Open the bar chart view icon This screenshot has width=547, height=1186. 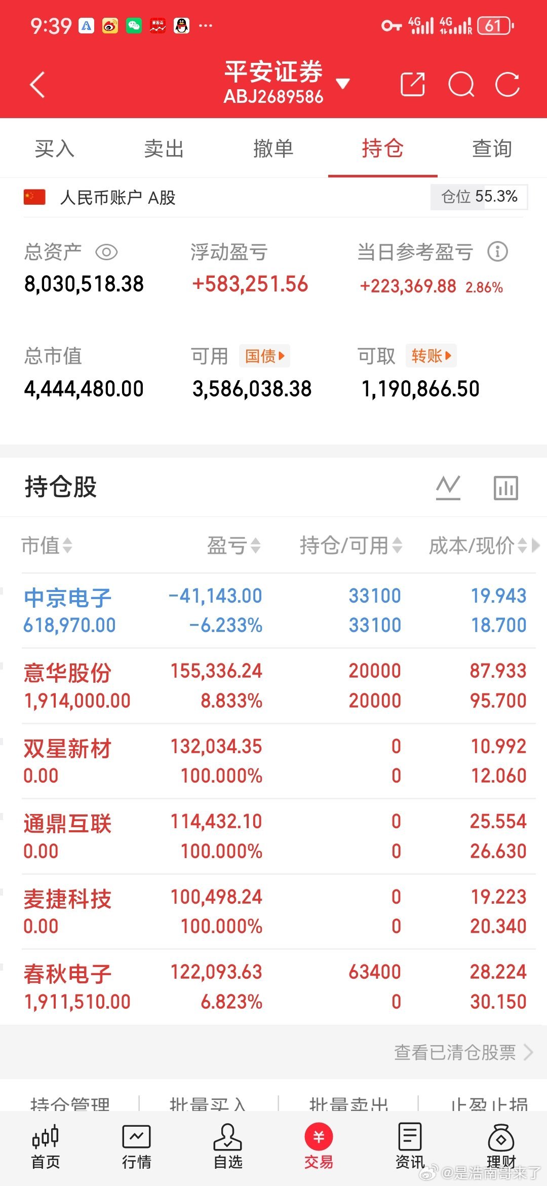coord(506,488)
